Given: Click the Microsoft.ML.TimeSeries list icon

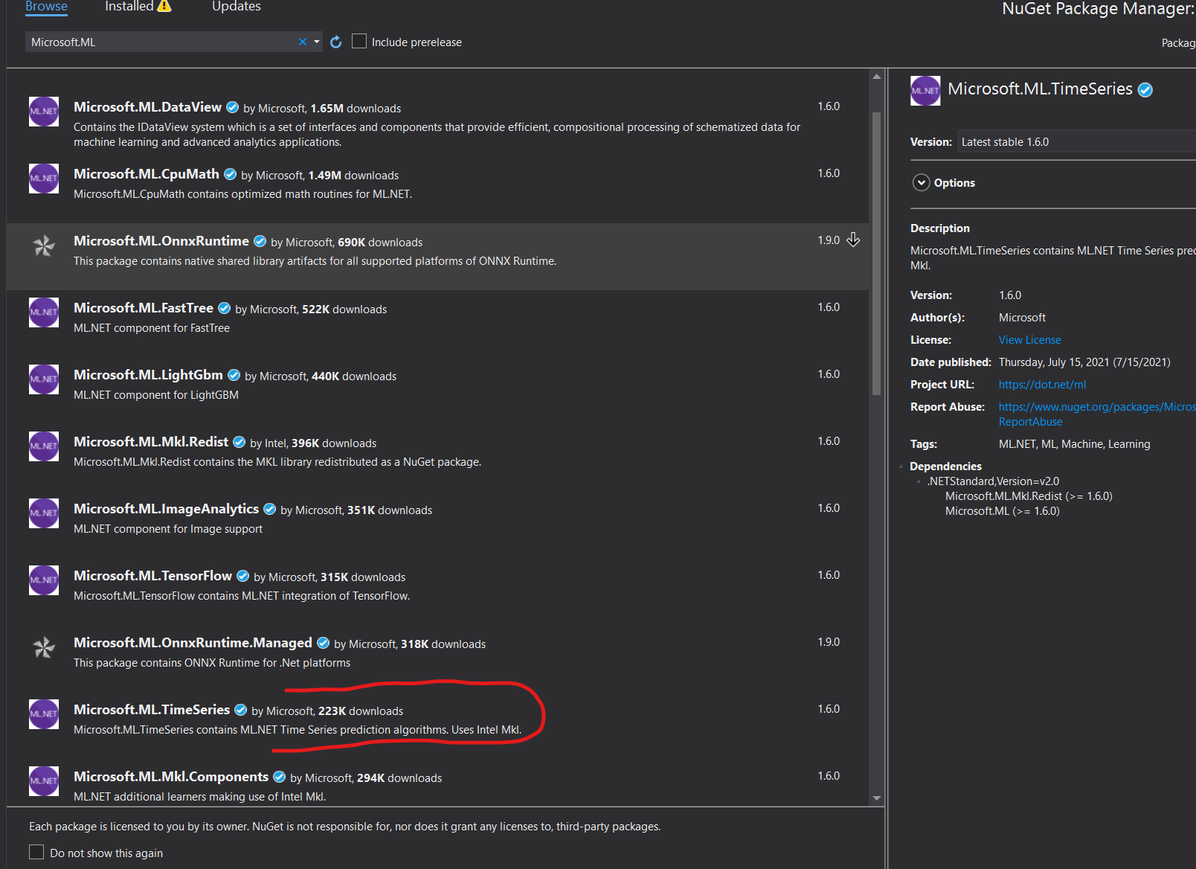Looking at the screenshot, I should pyautogui.click(x=44, y=714).
